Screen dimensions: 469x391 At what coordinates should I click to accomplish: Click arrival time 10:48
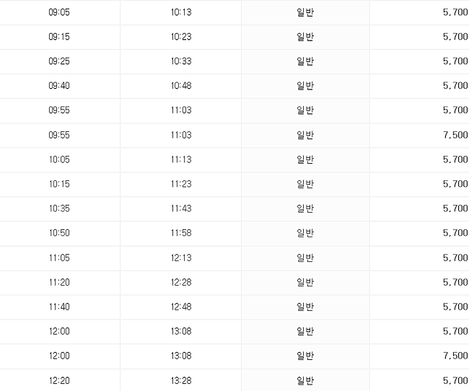click(181, 86)
